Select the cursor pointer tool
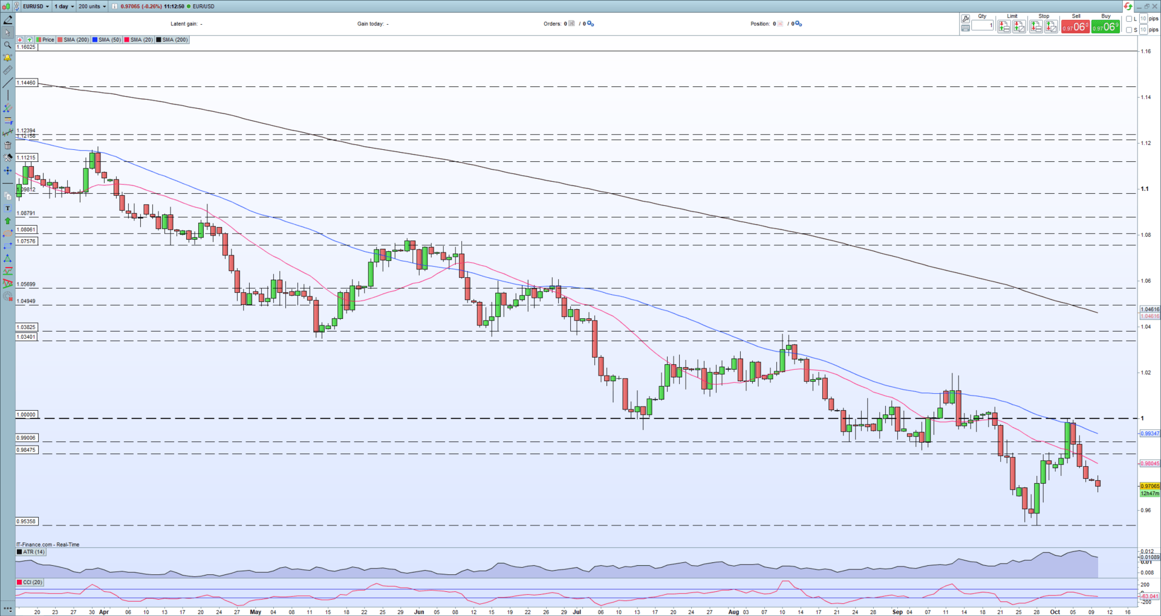1161x616 pixels. [7, 33]
